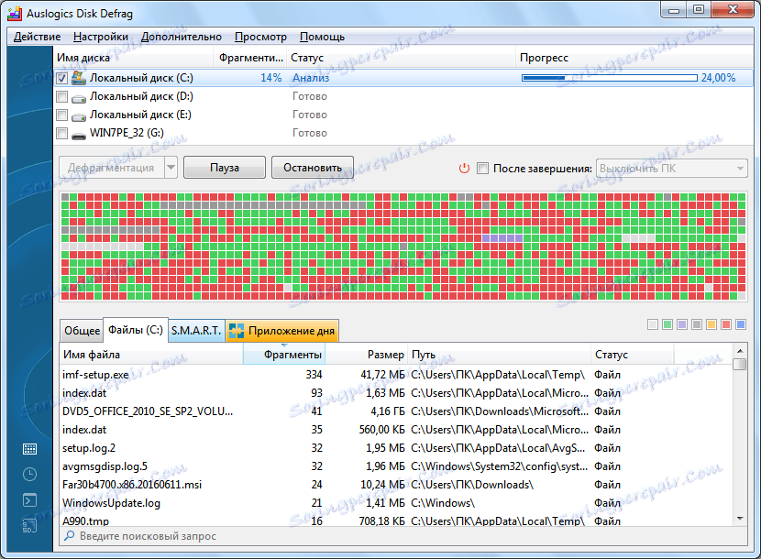Click the scheduler clock icon in sidebar
The width and height of the screenshot is (761, 559).
tap(29, 475)
